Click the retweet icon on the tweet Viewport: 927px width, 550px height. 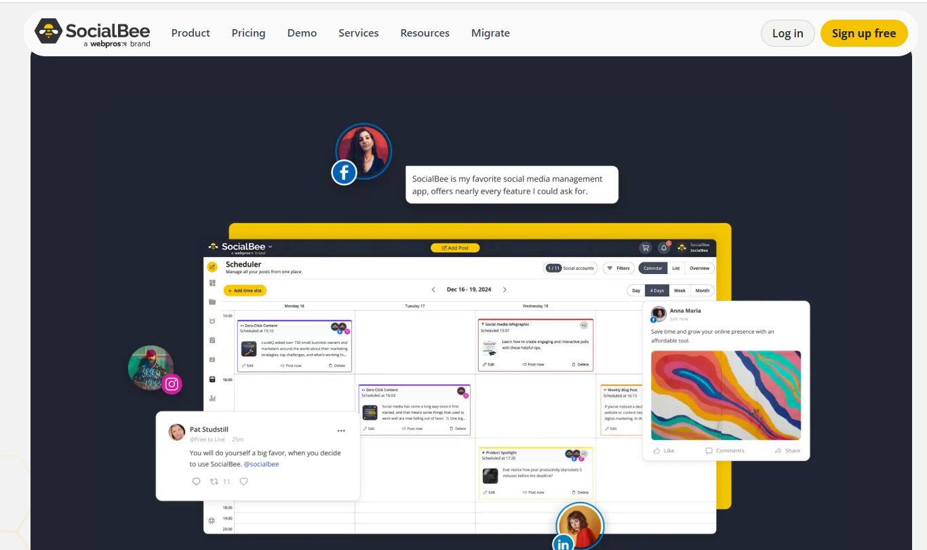(x=214, y=482)
